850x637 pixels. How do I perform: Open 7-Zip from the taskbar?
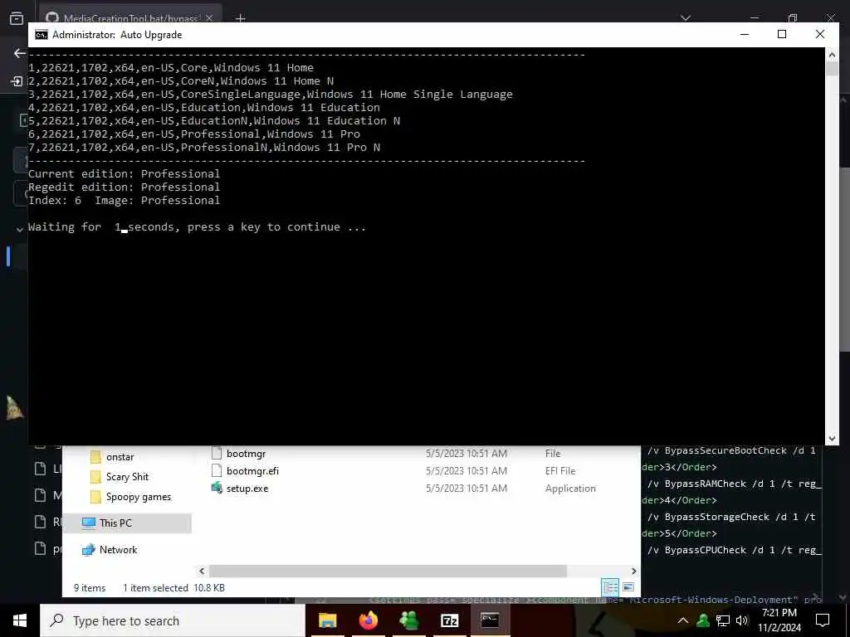coord(449,620)
